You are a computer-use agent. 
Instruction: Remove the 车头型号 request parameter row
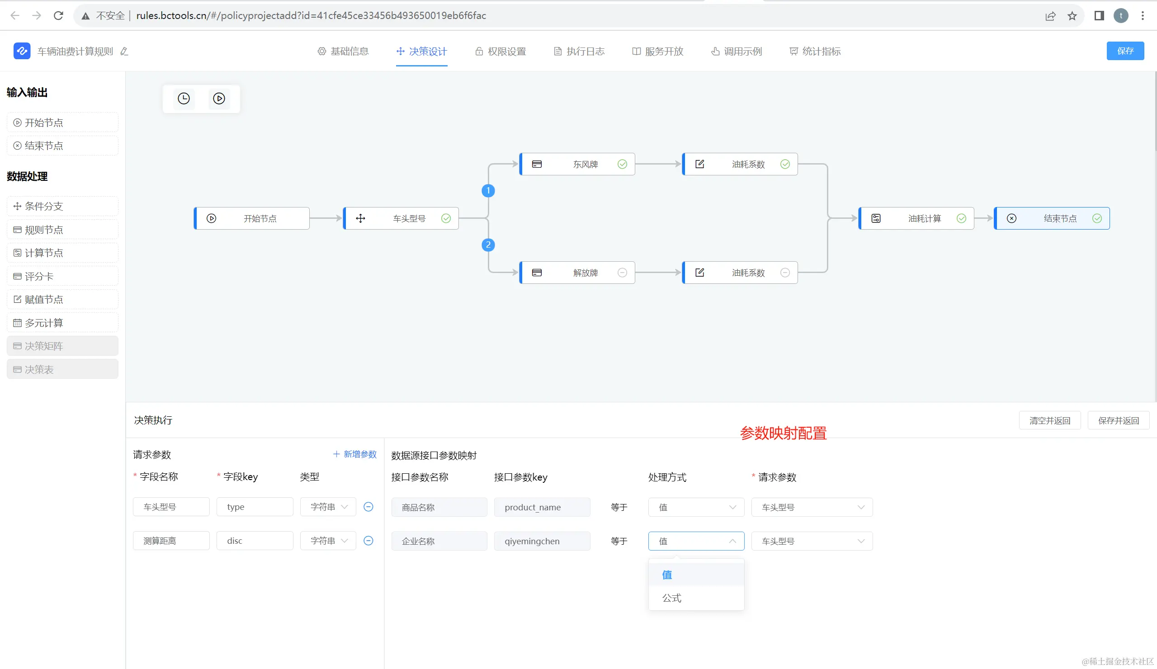coord(368,506)
